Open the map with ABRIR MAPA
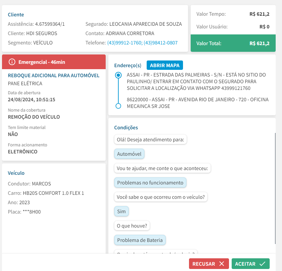This screenshot has height=271, width=282. [165, 65]
